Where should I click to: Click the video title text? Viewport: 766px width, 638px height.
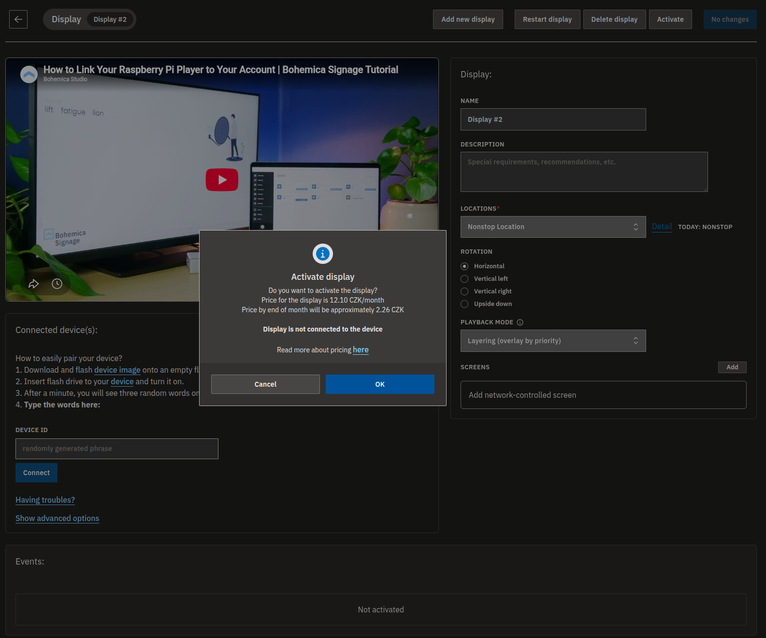coord(221,70)
